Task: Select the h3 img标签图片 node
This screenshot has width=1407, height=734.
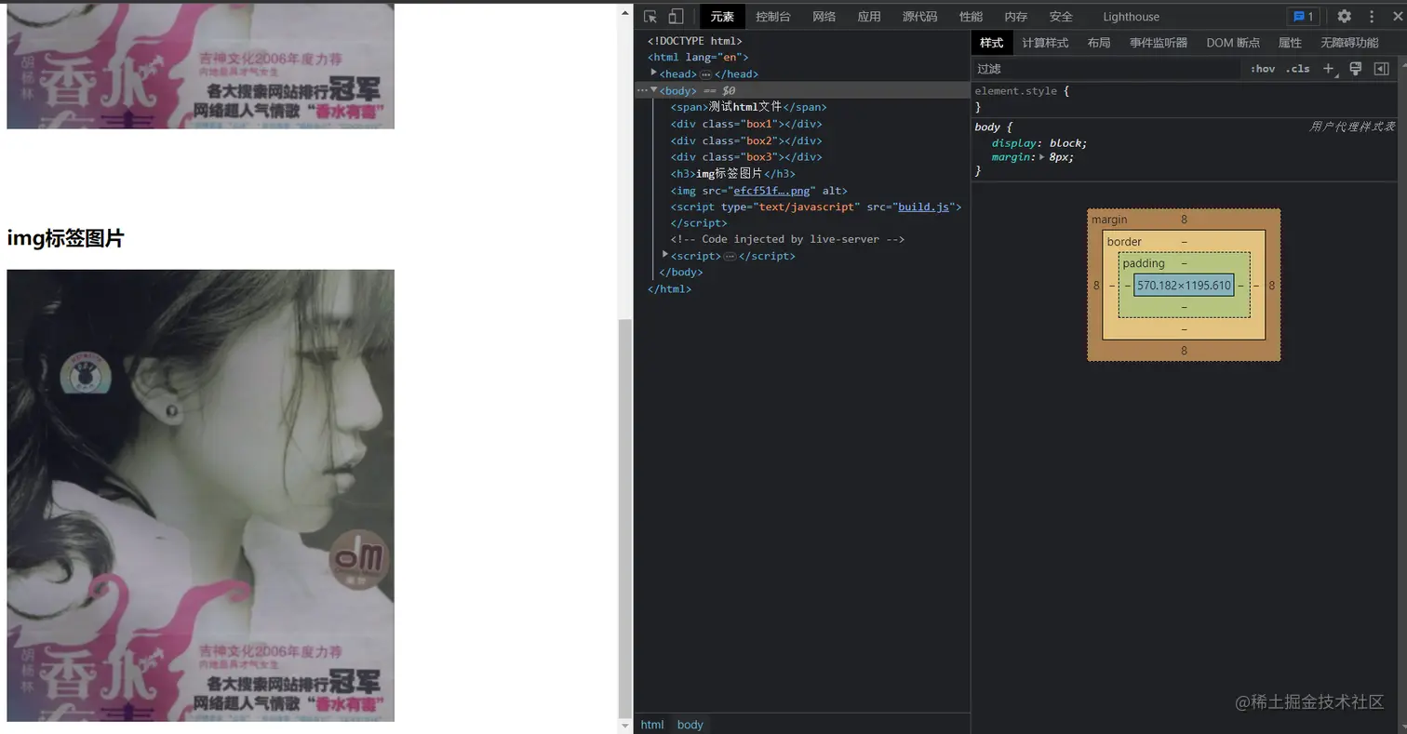Action: tap(733, 174)
